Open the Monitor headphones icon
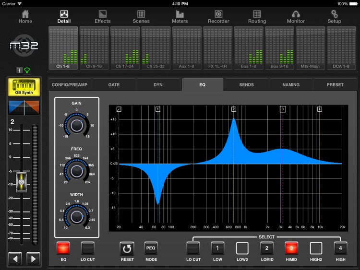360x270 pixels. (x=296, y=14)
